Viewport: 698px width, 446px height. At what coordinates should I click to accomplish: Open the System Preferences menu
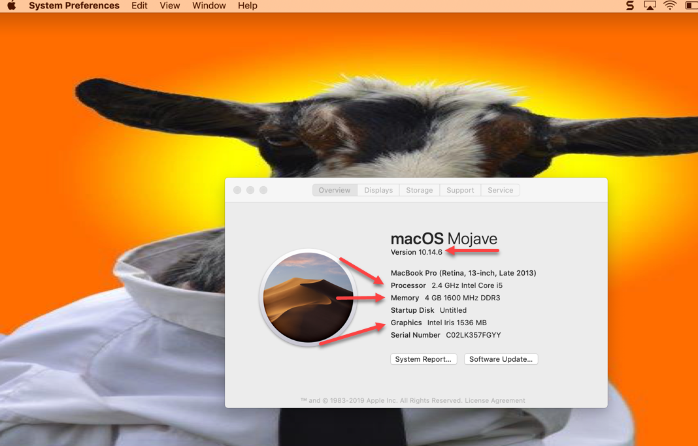point(75,5)
